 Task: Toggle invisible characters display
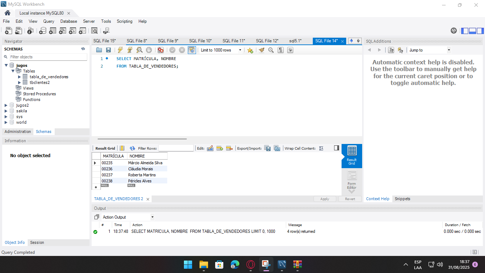tap(281, 50)
